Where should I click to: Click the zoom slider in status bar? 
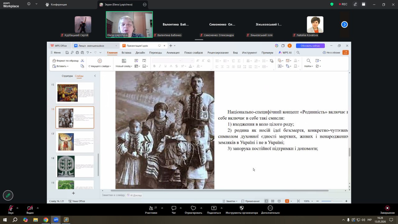[x=332, y=201]
